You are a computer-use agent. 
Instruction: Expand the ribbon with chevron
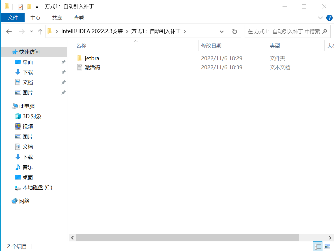pos(320,18)
